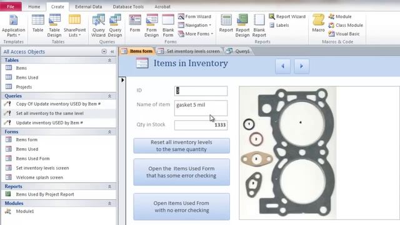Click Reset all inventory levels button

181,146
